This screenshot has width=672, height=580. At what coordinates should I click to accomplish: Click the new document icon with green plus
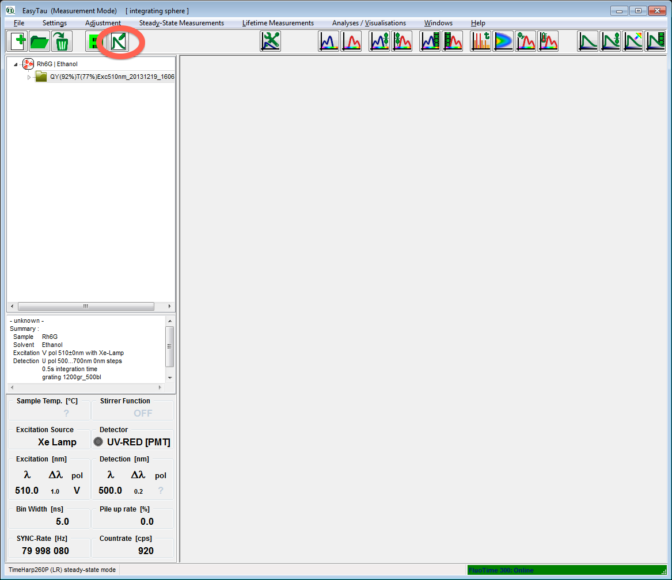pos(19,42)
